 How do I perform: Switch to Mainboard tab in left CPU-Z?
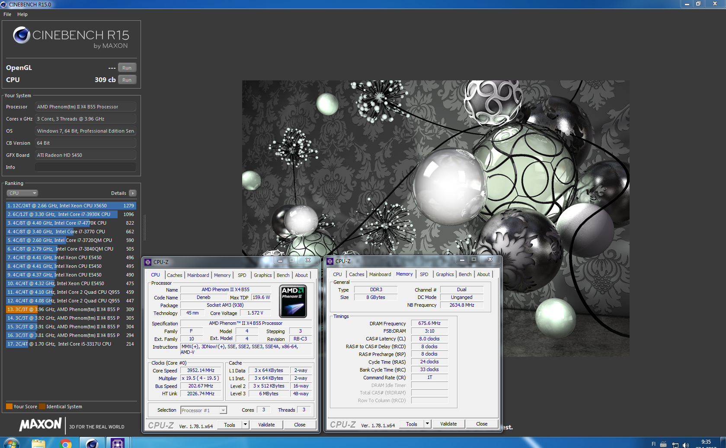198,275
